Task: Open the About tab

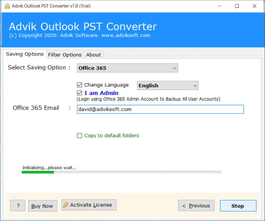Action: (x=94, y=55)
